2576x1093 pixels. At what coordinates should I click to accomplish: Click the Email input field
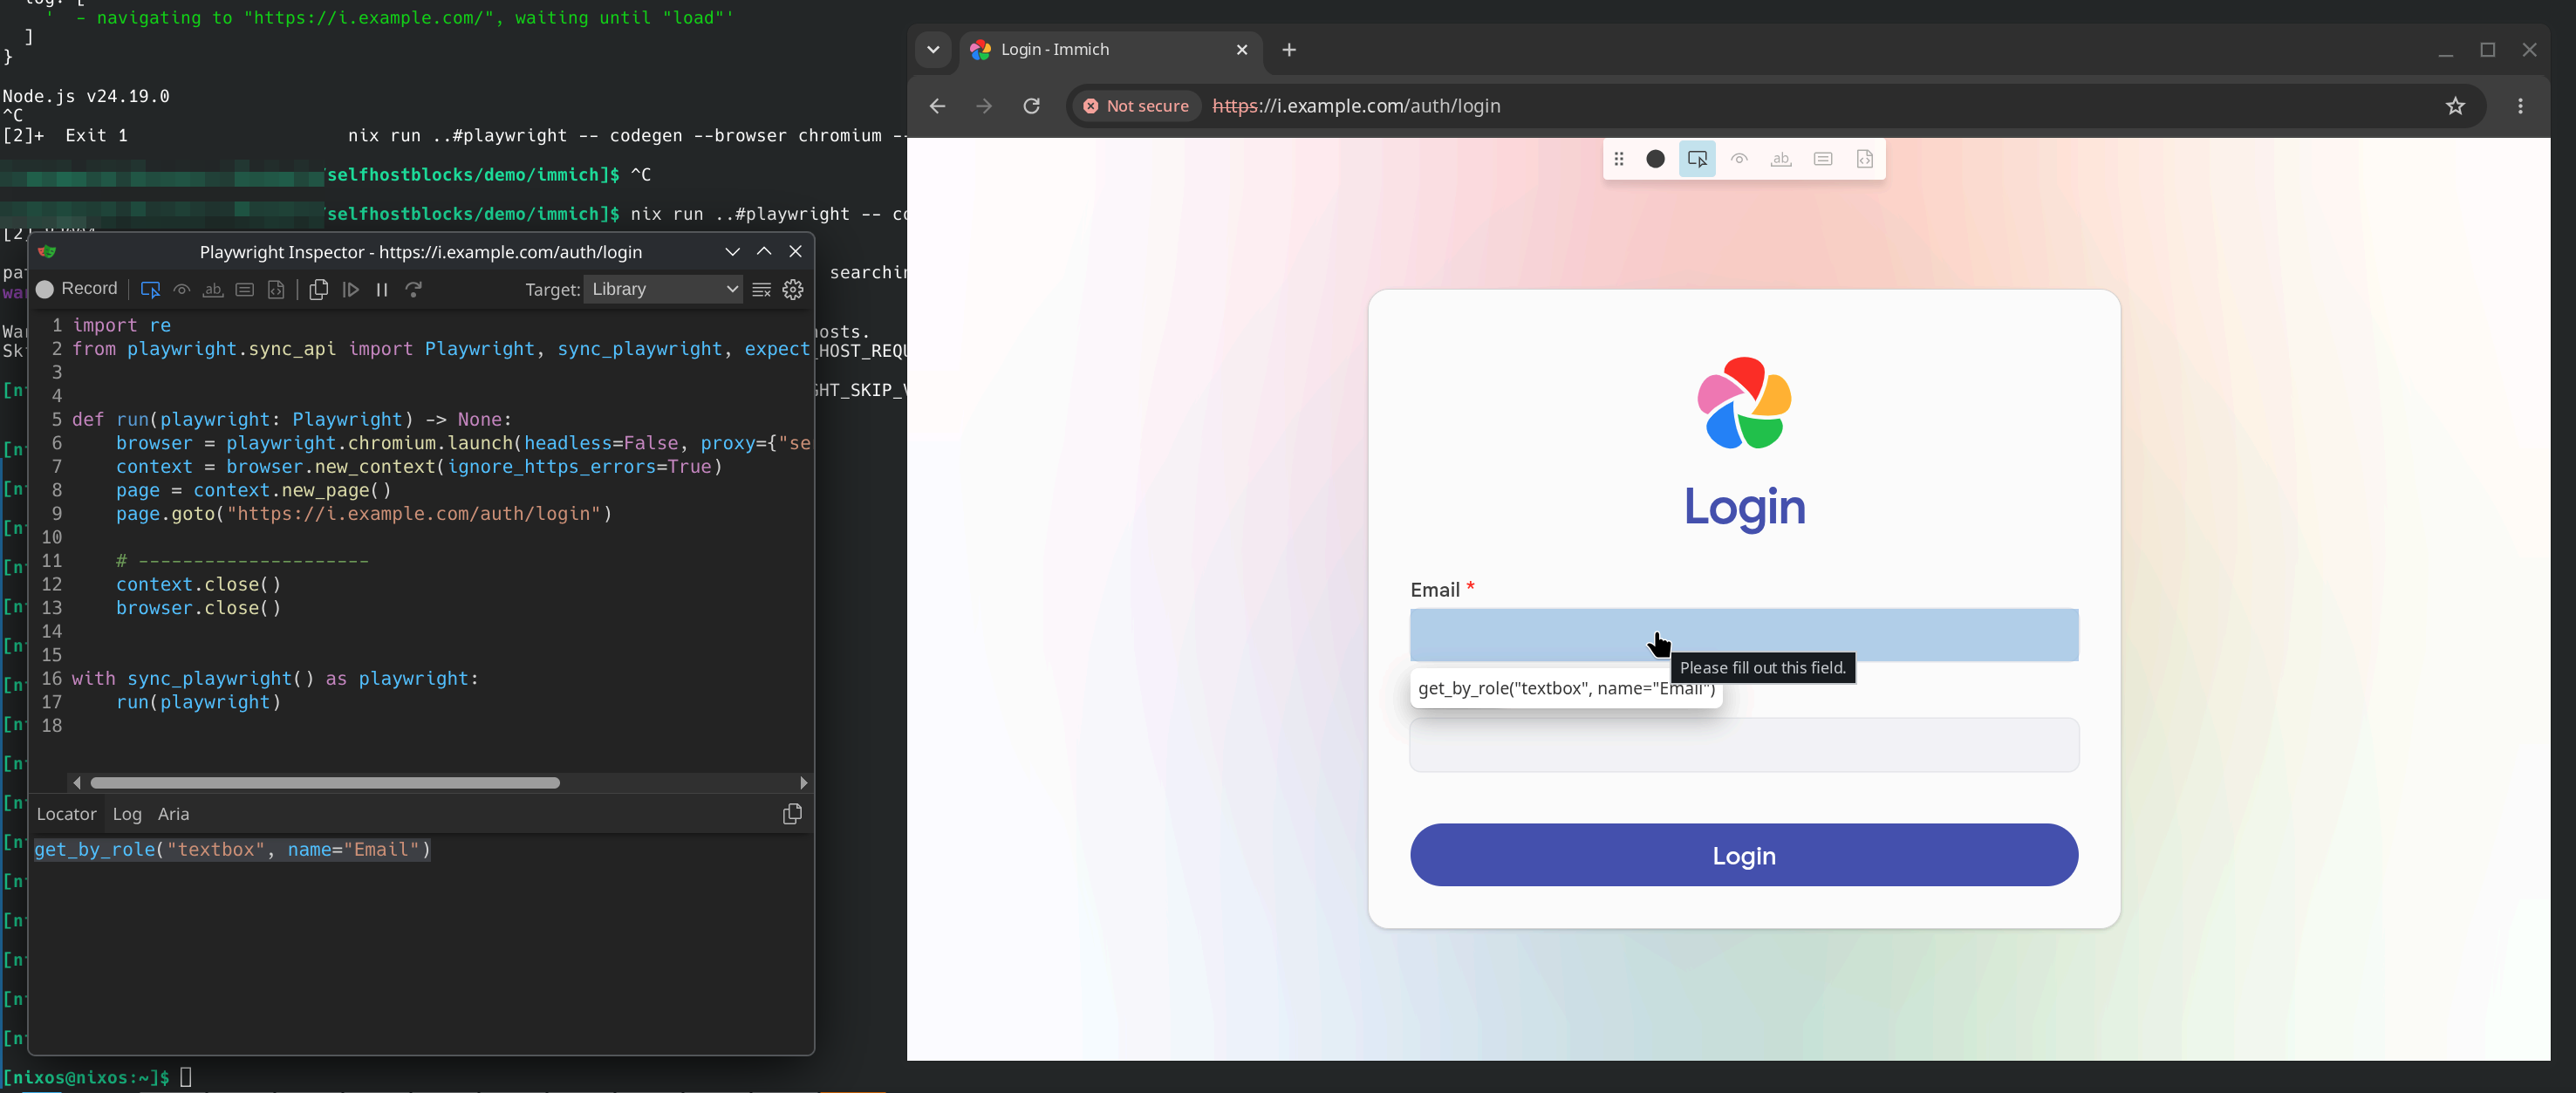[1744, 635]
